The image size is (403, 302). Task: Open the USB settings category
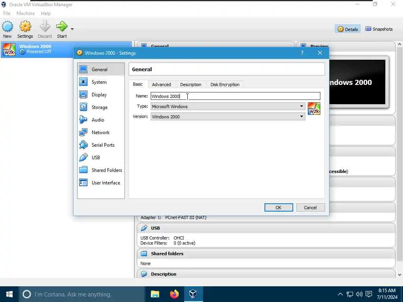101,157
